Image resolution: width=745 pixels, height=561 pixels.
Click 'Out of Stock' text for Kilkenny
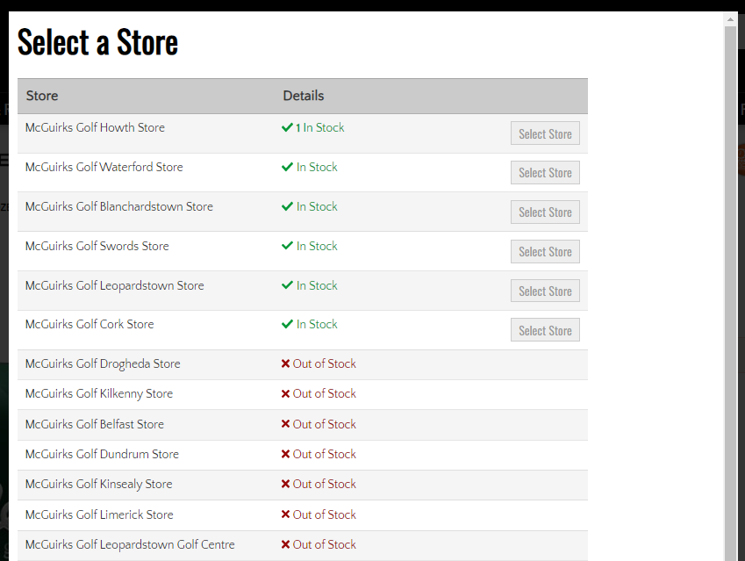[x=324, y=393]
